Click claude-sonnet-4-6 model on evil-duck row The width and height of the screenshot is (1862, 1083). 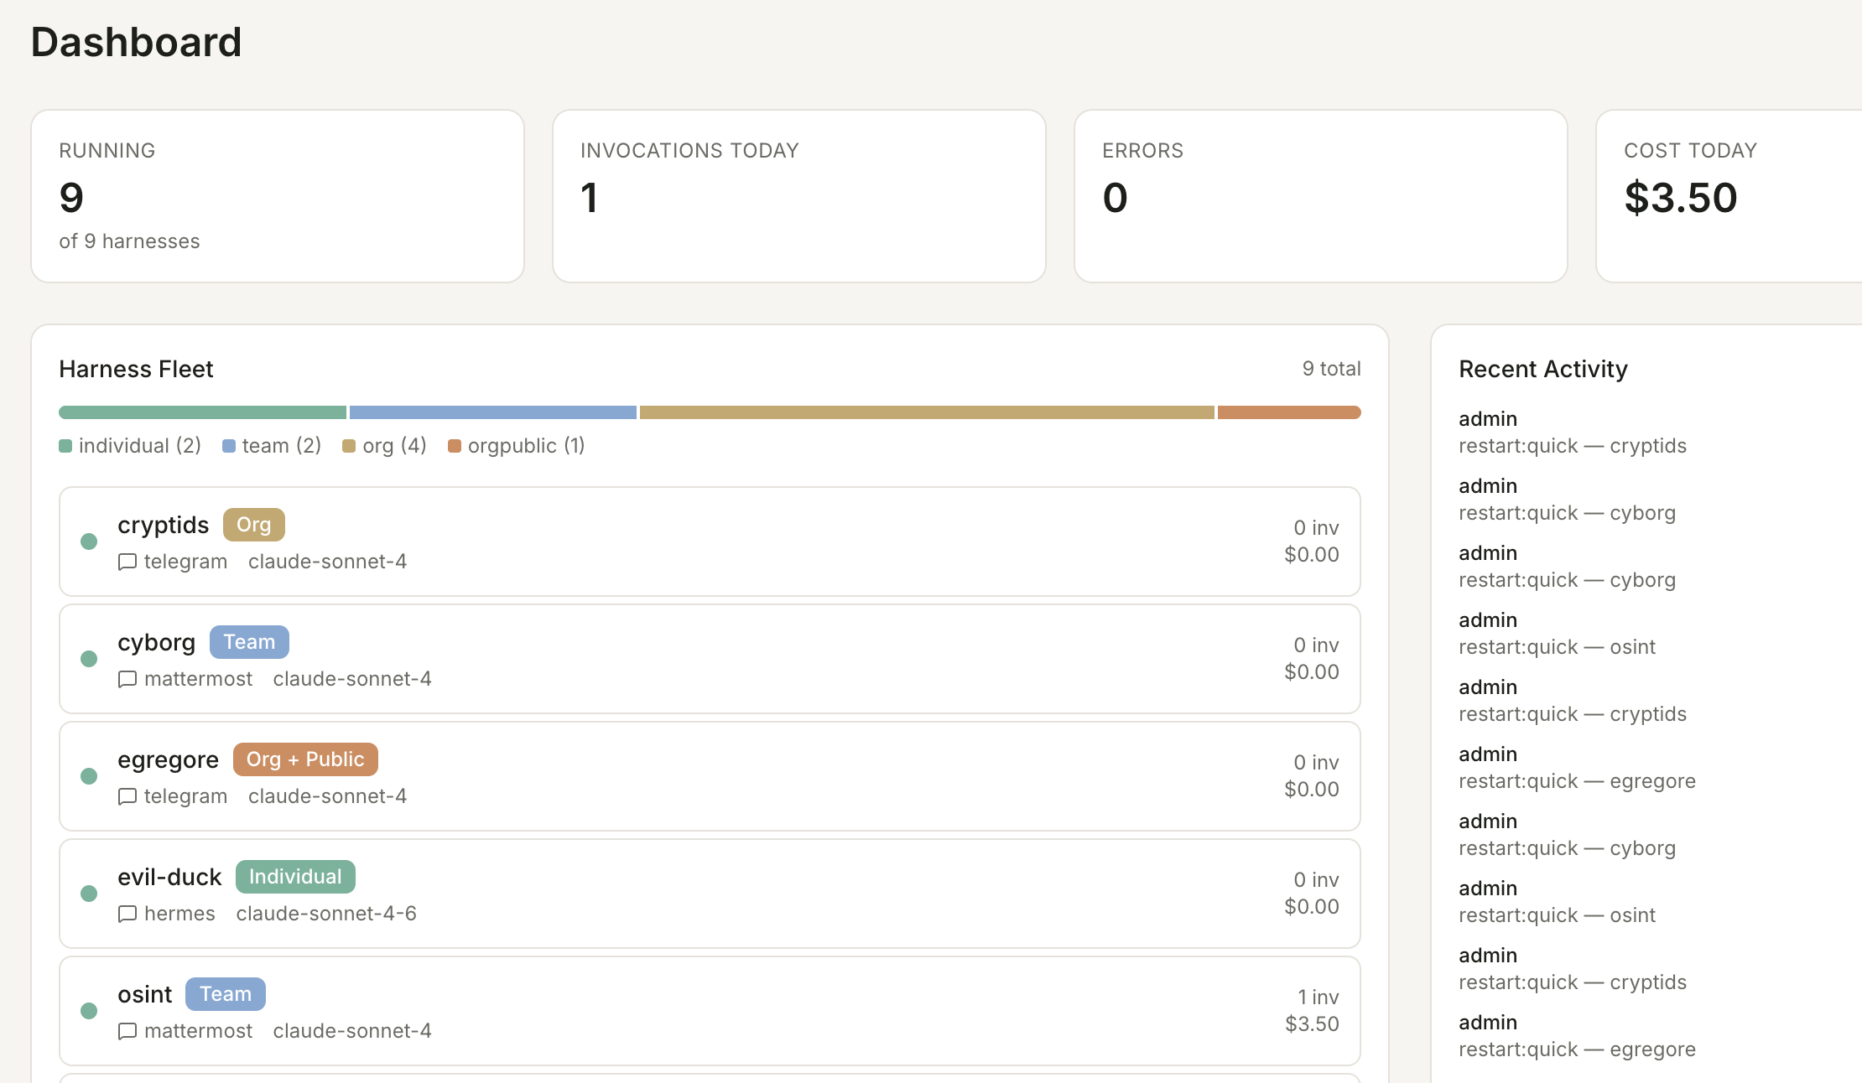coord(326,914)
